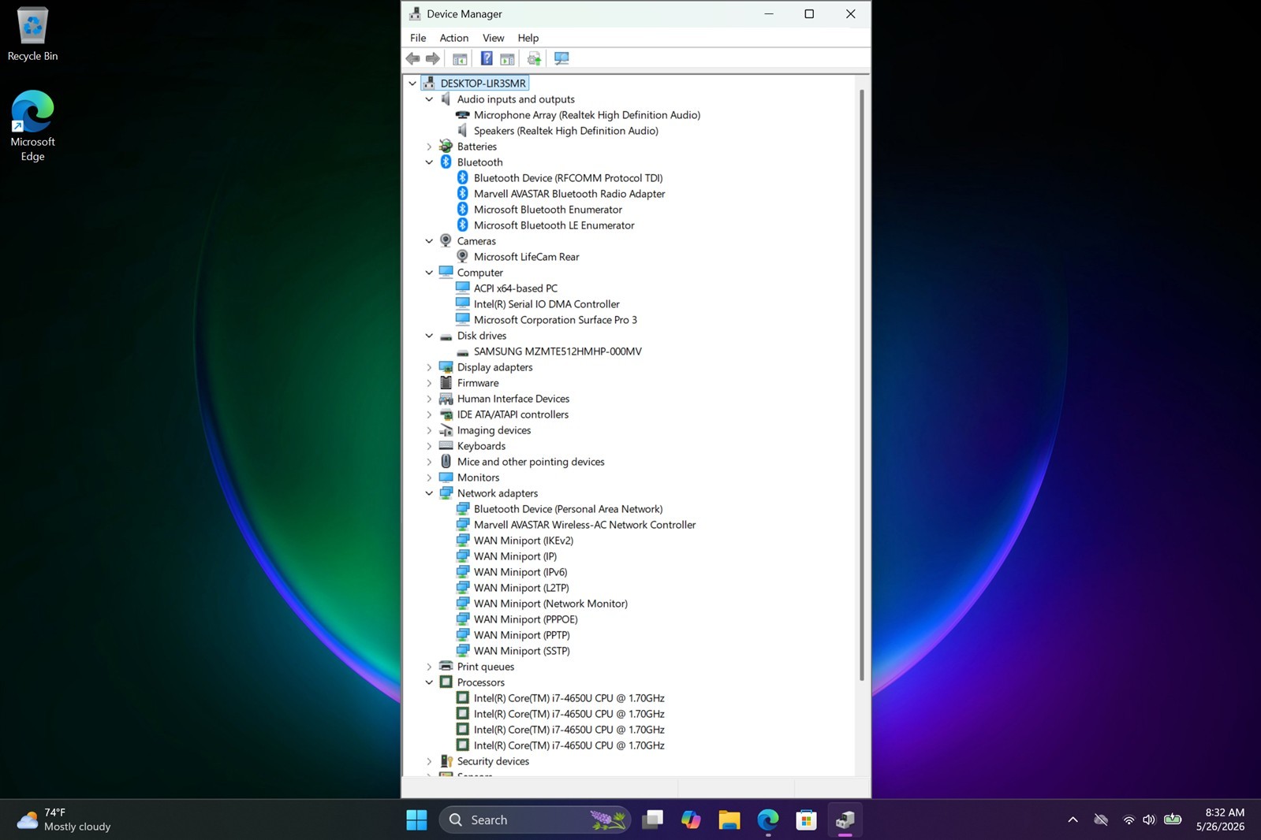The width and height of the screenshot is (1261, 840).
Task: Open the blue Help question-mark toolbar icon
Action: point(487,58)
